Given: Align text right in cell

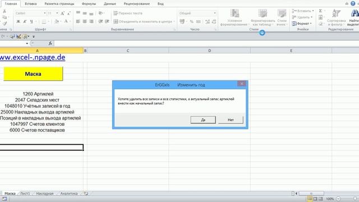Looking at the screenshot, I should coord(91,21).
